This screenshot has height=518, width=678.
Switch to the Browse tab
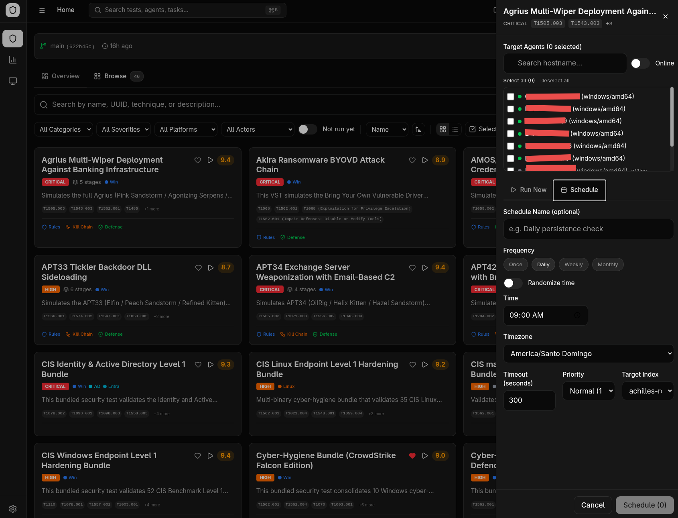pyautogui.click(x=119, y=76)
